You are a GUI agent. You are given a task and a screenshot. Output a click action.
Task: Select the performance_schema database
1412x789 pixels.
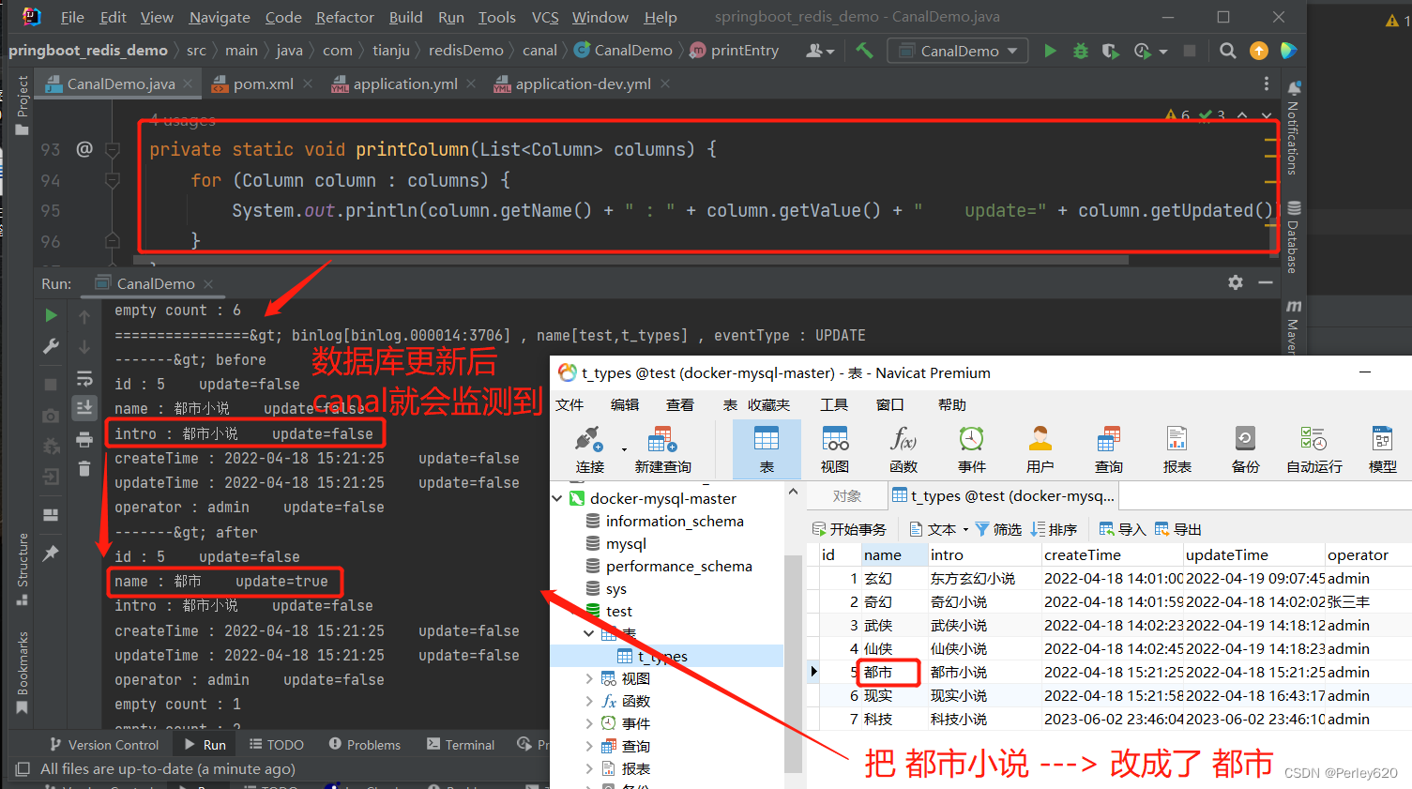[x=678, y=566]
